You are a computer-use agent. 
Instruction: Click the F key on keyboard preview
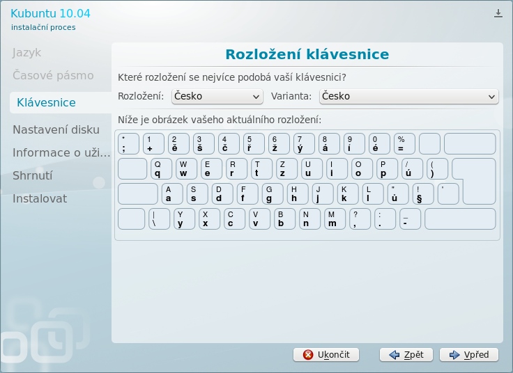click(x=247, y=194)
